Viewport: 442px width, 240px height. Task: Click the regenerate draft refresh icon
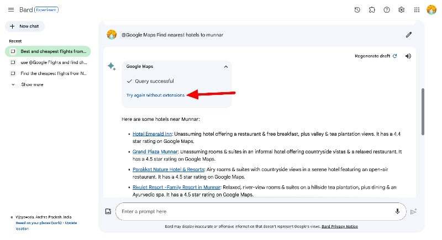395,56
